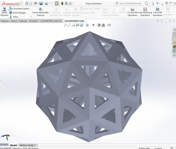Open the Design Library task pane icon

pos(174,34)
